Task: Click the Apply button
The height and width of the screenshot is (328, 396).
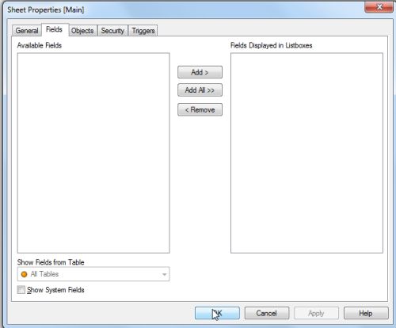Action: tap(316, 313)
